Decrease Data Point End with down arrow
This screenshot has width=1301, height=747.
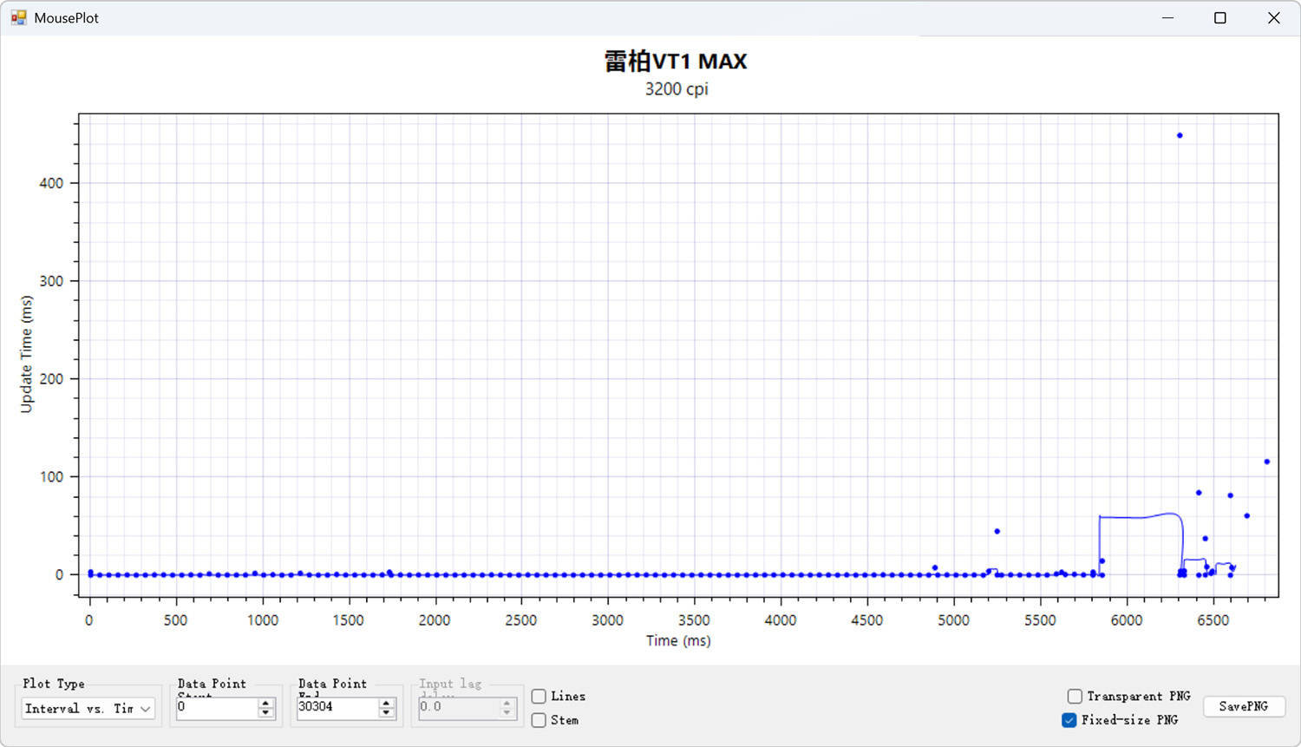pyautogui.click(x=386, y=713)
